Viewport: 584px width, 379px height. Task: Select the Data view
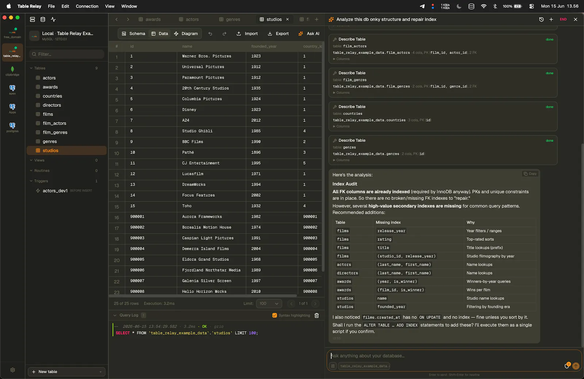point(160,34)
